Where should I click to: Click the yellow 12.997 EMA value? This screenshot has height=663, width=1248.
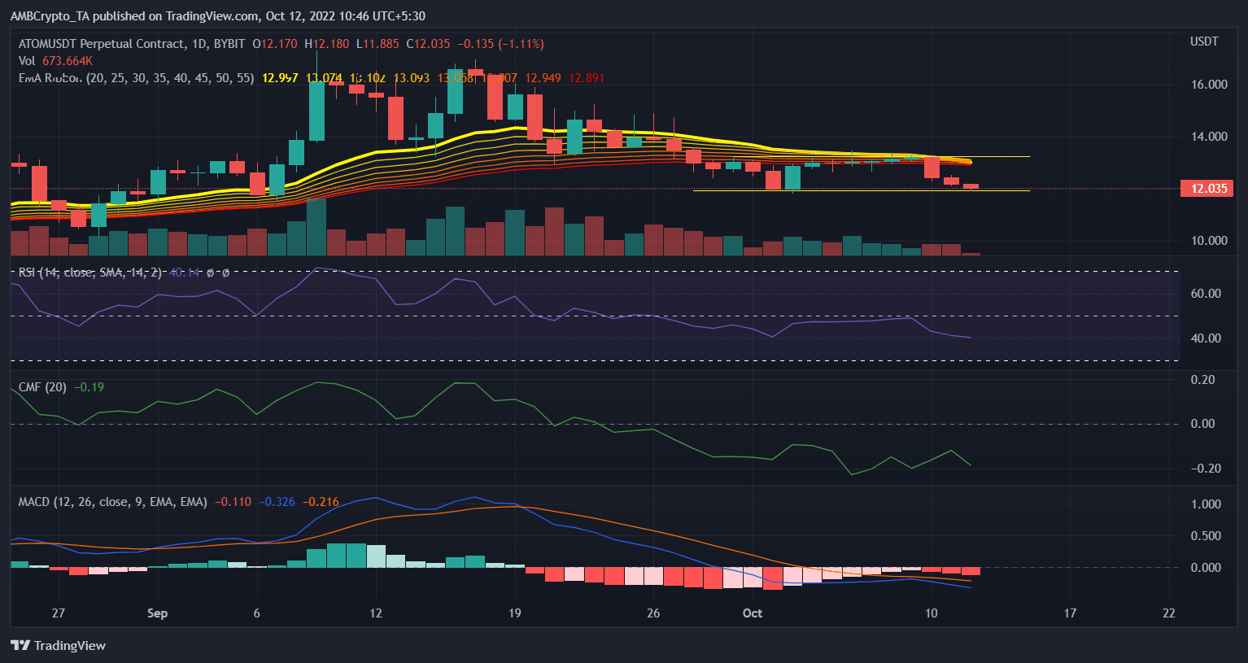click(280, 78)
